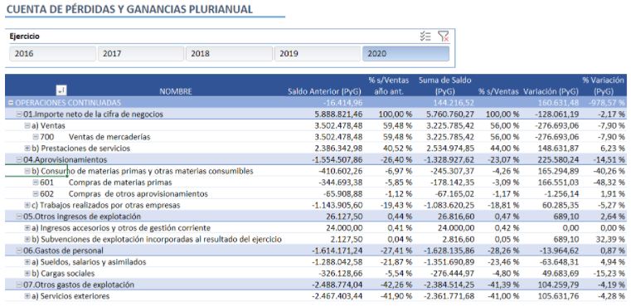The width and height of the screenshot is (631, 307).
Task: Select cell value 5.888.821,46
Action: (338, 115)
